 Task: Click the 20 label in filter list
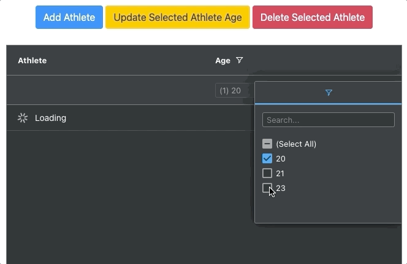(281, 158)
